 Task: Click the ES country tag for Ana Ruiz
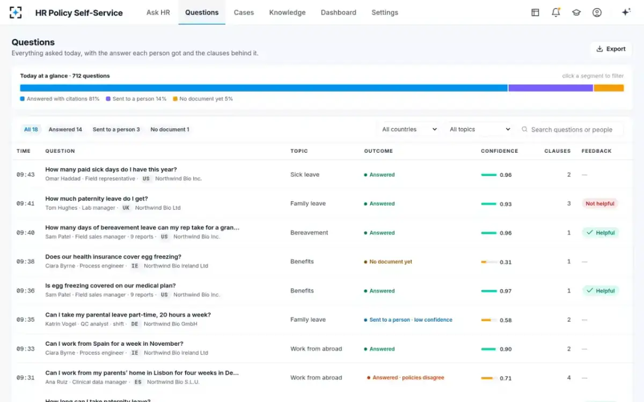point(138,382)
